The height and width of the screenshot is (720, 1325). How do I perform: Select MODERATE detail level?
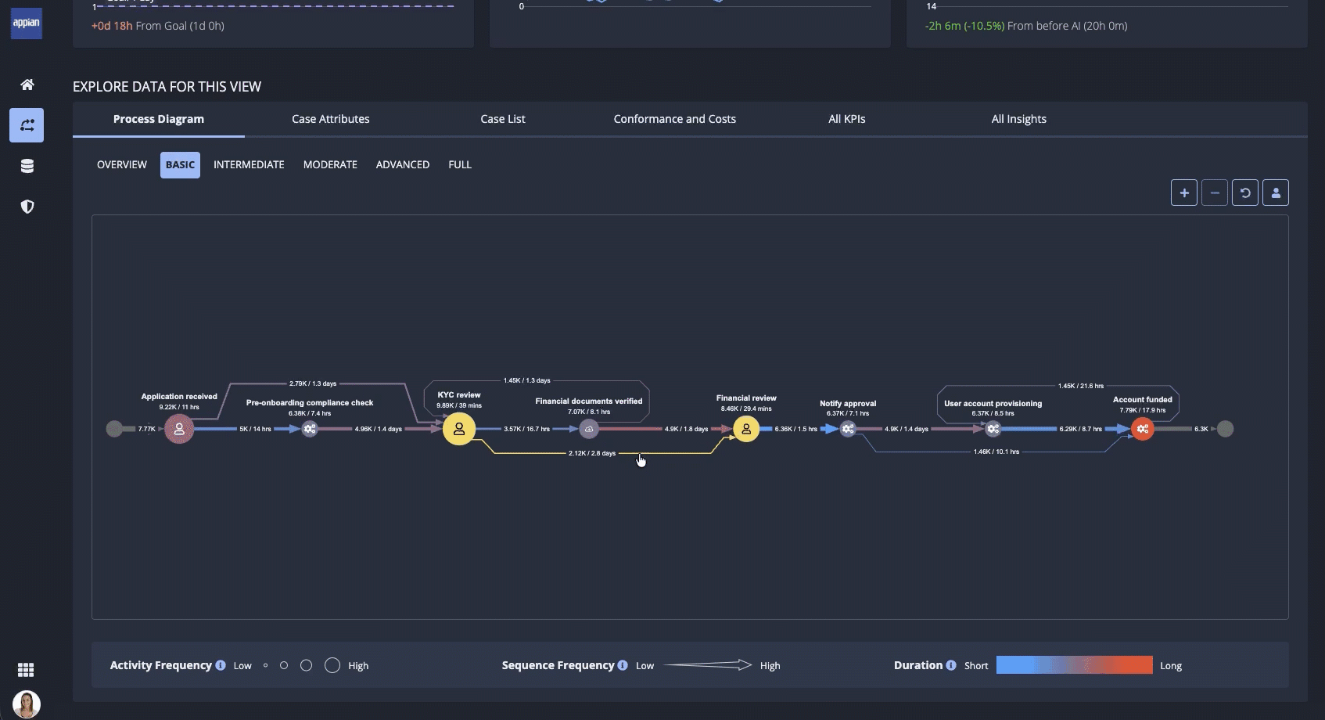pos(330,165)
